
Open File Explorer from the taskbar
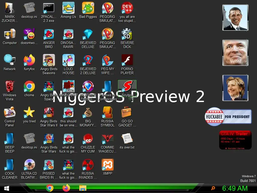[x=83, y=188]
